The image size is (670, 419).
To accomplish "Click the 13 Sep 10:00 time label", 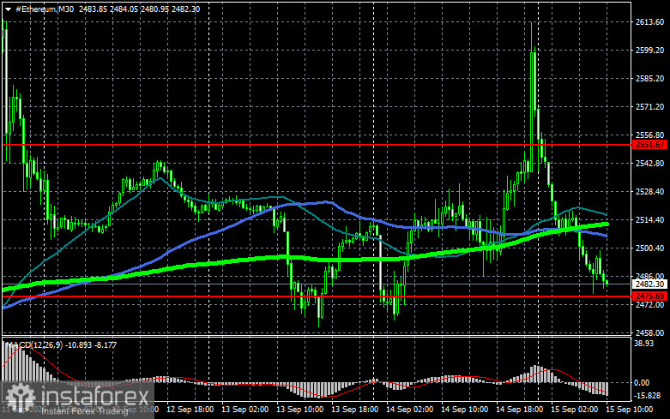I will (299, 410).
